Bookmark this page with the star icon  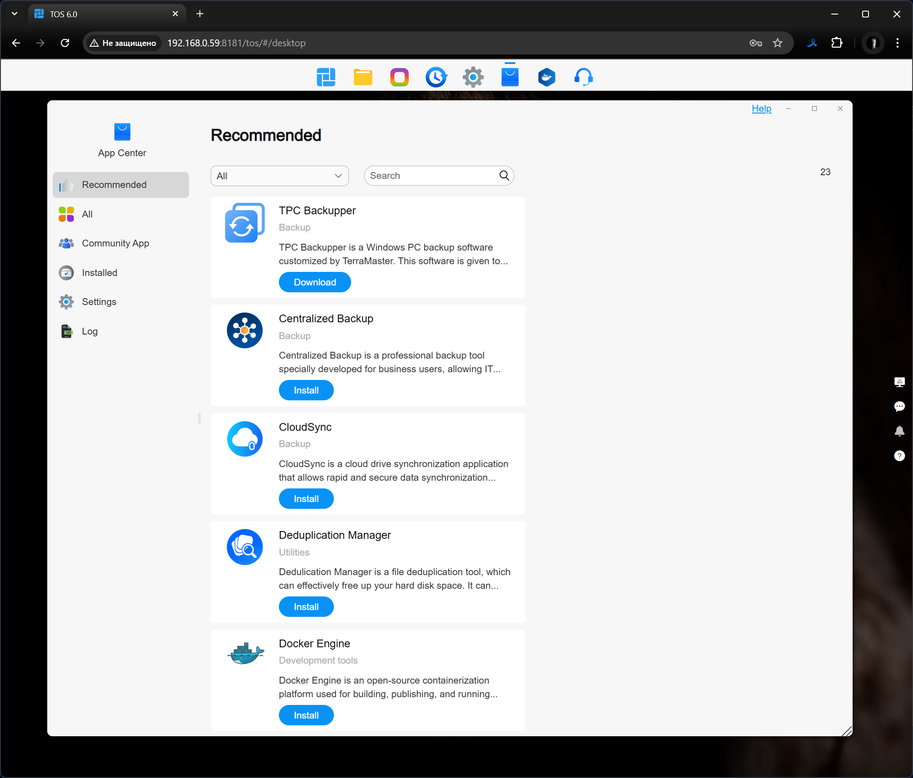pos(778,43)
